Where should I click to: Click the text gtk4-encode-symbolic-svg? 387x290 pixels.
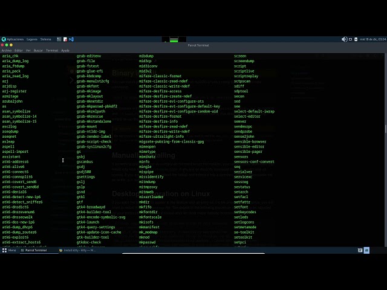[x=101, y=217]
